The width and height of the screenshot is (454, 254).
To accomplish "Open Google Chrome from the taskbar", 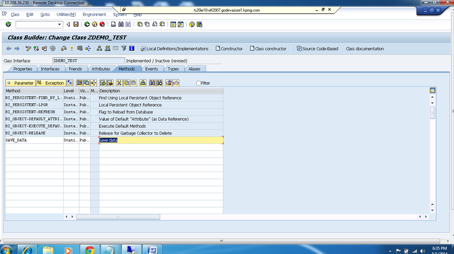I will (90, 250).
